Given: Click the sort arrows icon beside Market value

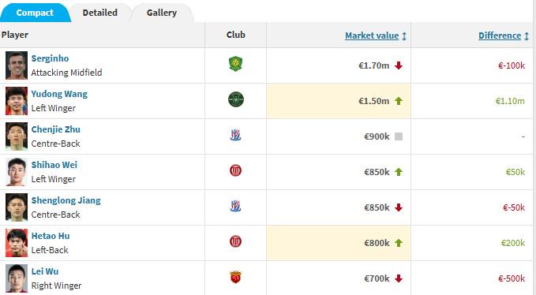Looking at the screenshot, I should tap(404, 35).
